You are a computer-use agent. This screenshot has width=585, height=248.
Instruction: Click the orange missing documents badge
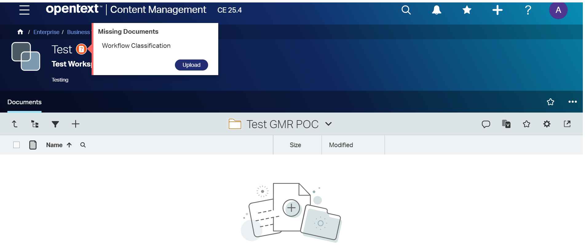[x=81, y=49]
